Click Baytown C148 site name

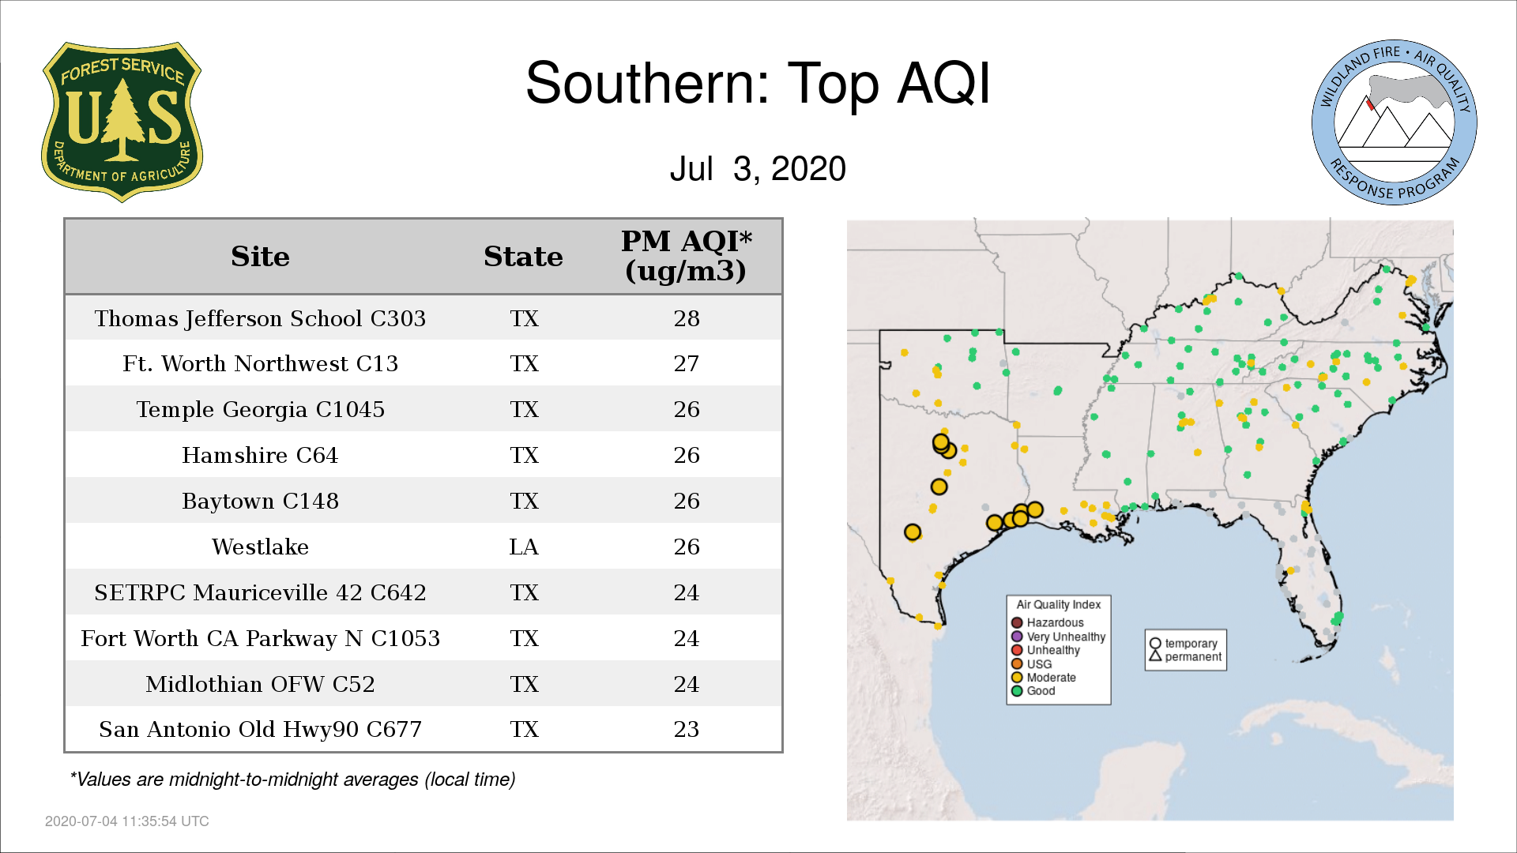[260, 502]
